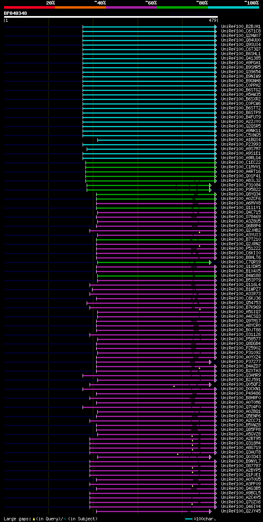263x522 pixels.
Task: Select hit UniRef100_Q6B8P4
Action: coord(241,226)
